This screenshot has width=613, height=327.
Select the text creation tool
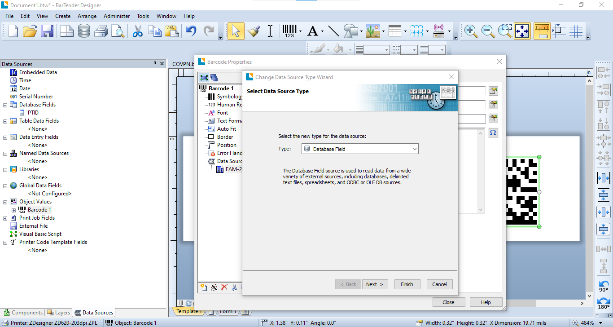click(x=312, y=31)
